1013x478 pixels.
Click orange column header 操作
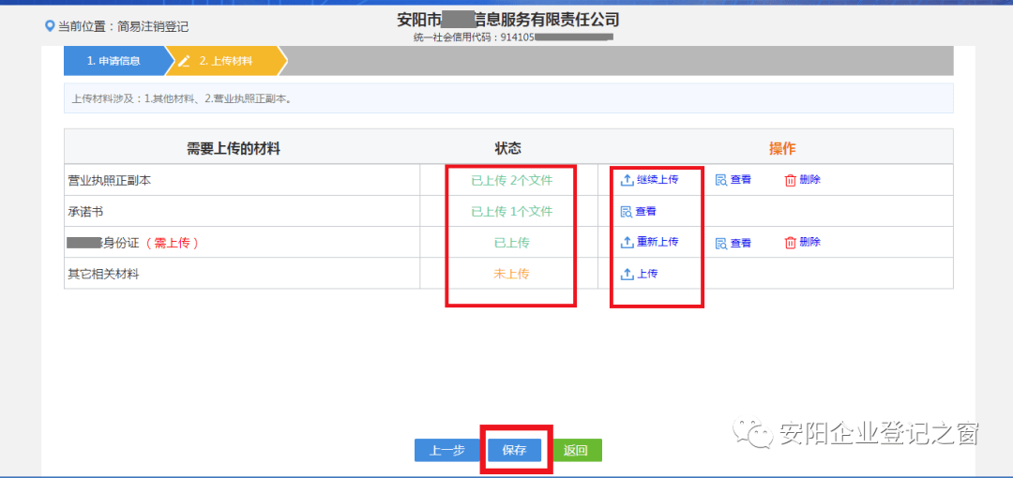tap(781, 149)
